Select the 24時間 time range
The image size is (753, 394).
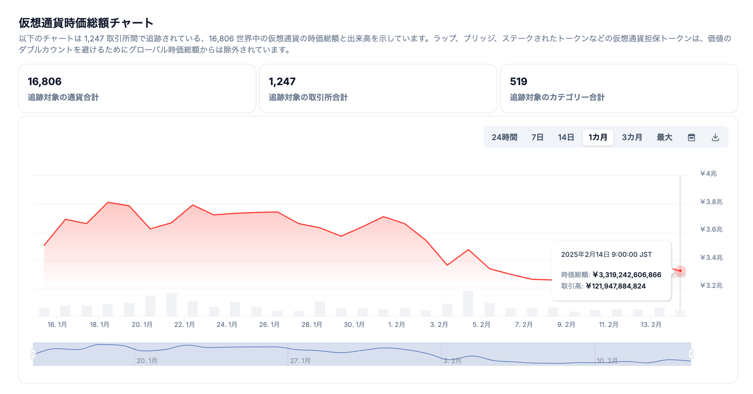point(504,137)
